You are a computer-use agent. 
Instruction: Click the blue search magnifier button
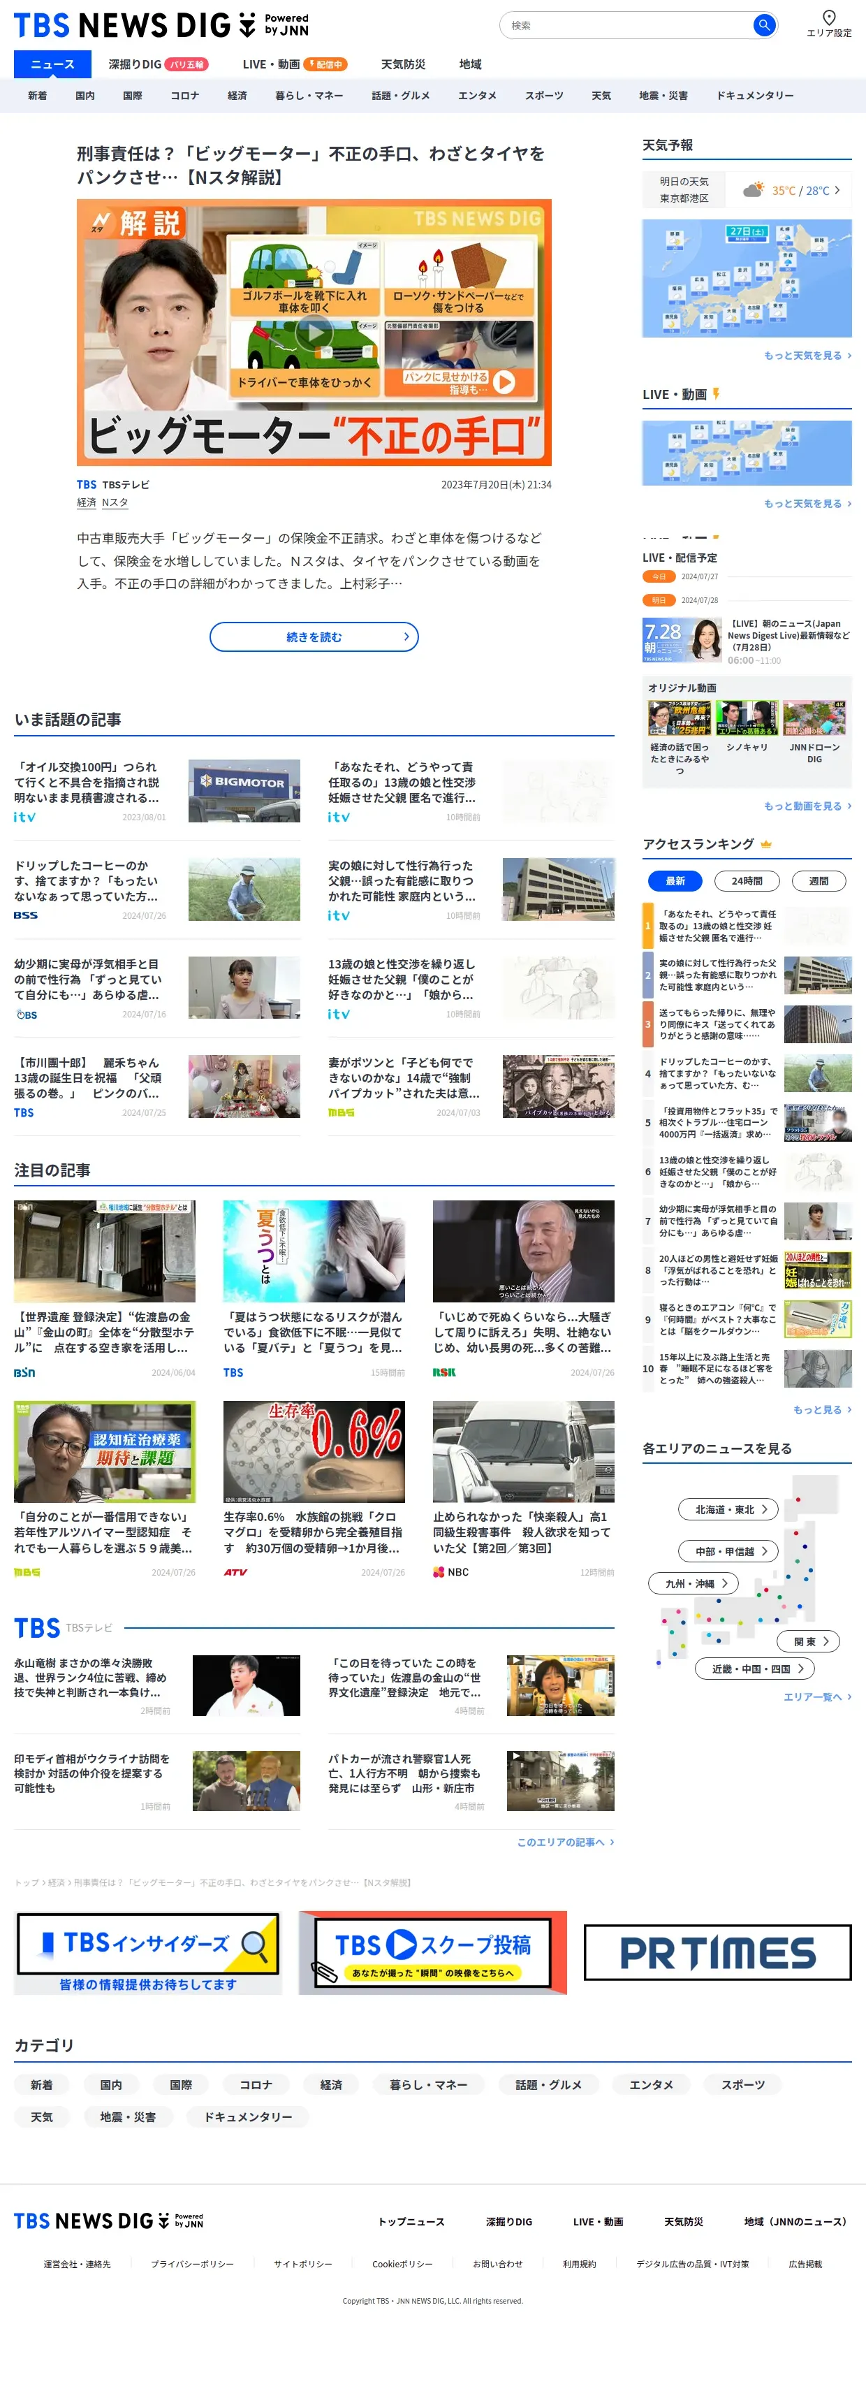click(763, 25)
